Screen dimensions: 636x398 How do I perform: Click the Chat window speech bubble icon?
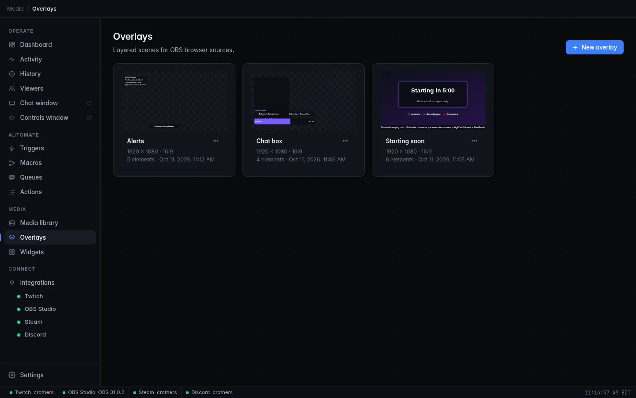(12, 103)
